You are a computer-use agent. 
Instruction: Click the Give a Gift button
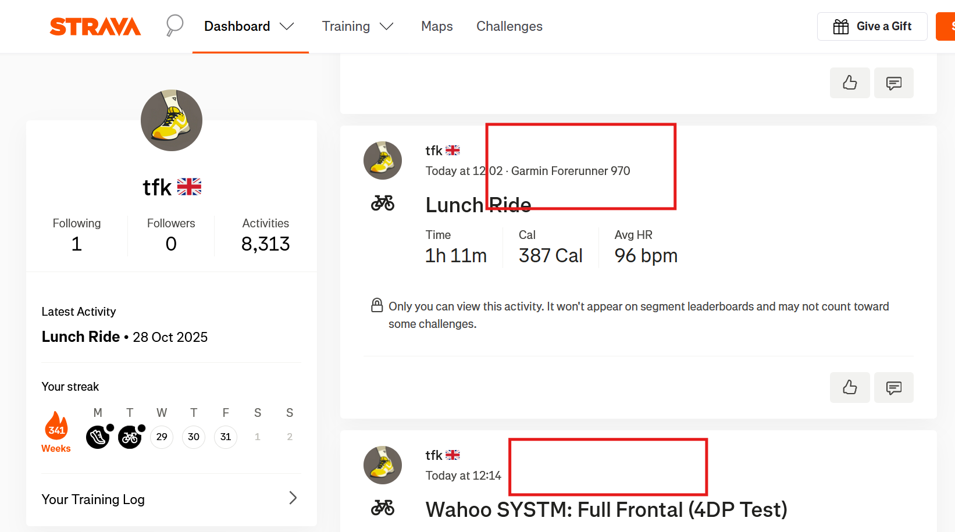point(872,26)
